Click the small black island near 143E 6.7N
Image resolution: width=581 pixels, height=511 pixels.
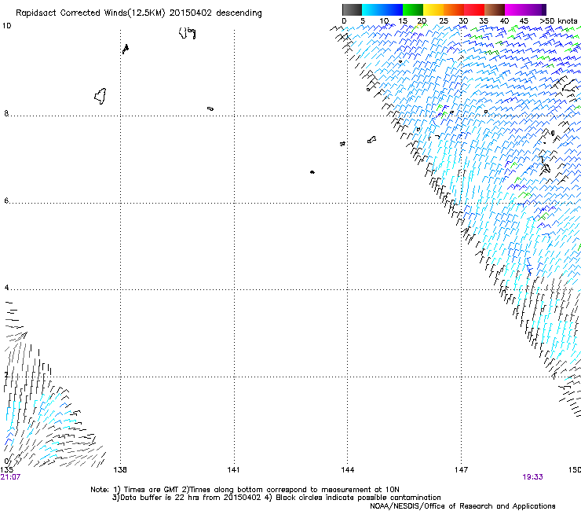[312, 172]
